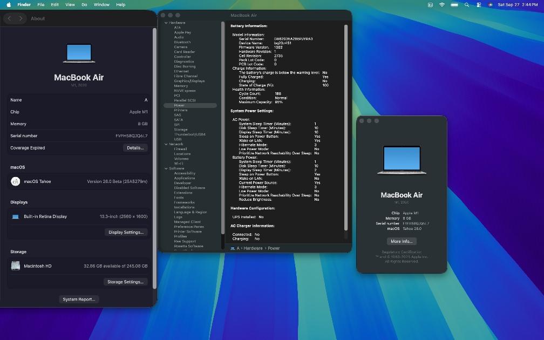Click the Wi-Fi status icon
Image resolution: width=544 pixels, height=340 pixels.
[x=441, y=4]
